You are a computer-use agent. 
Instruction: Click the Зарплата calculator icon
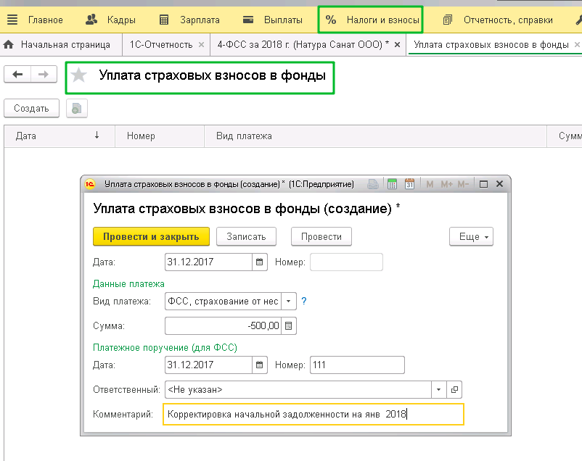coord(164,20)
